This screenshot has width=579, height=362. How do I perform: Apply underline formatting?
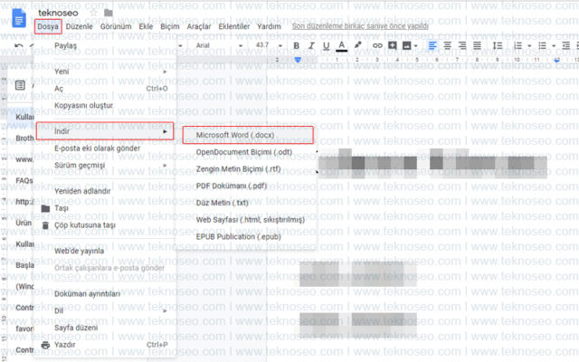click(x=326, y=46)
